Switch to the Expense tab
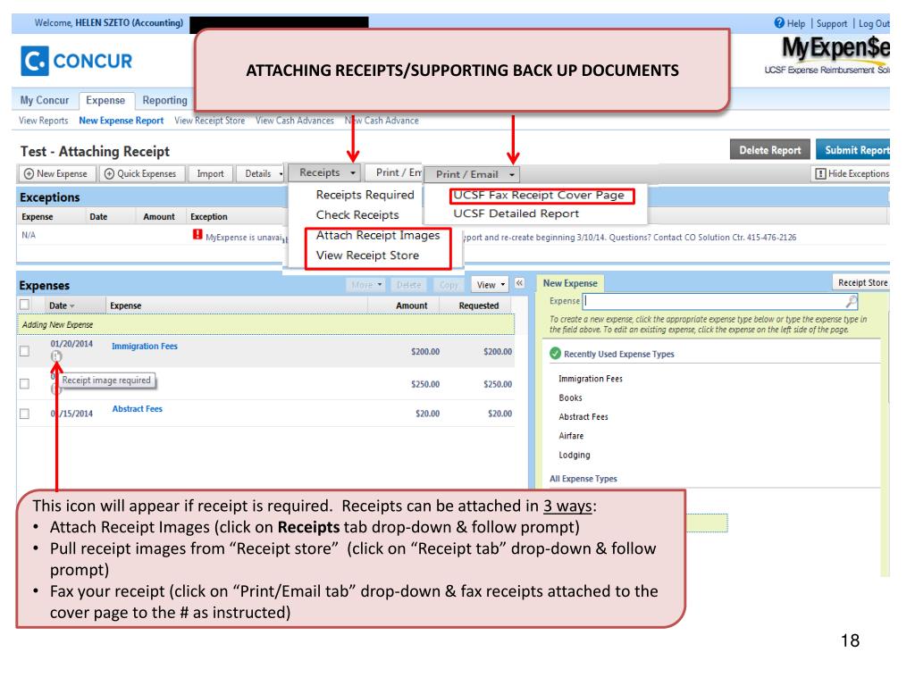 point(105,100)
